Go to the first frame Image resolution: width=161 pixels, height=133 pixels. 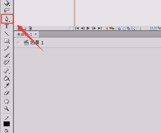click(x=77, y=28)
